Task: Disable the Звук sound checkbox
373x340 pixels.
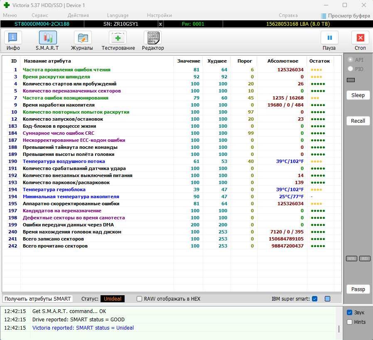Action: click(x=349, y=313)
